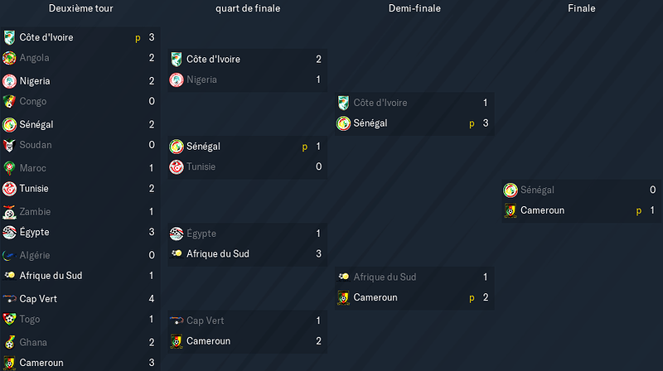The height and width of the screenshot is (371, 663).
Task: Open Congo's flag badge in second round
Action: point(9,101)
